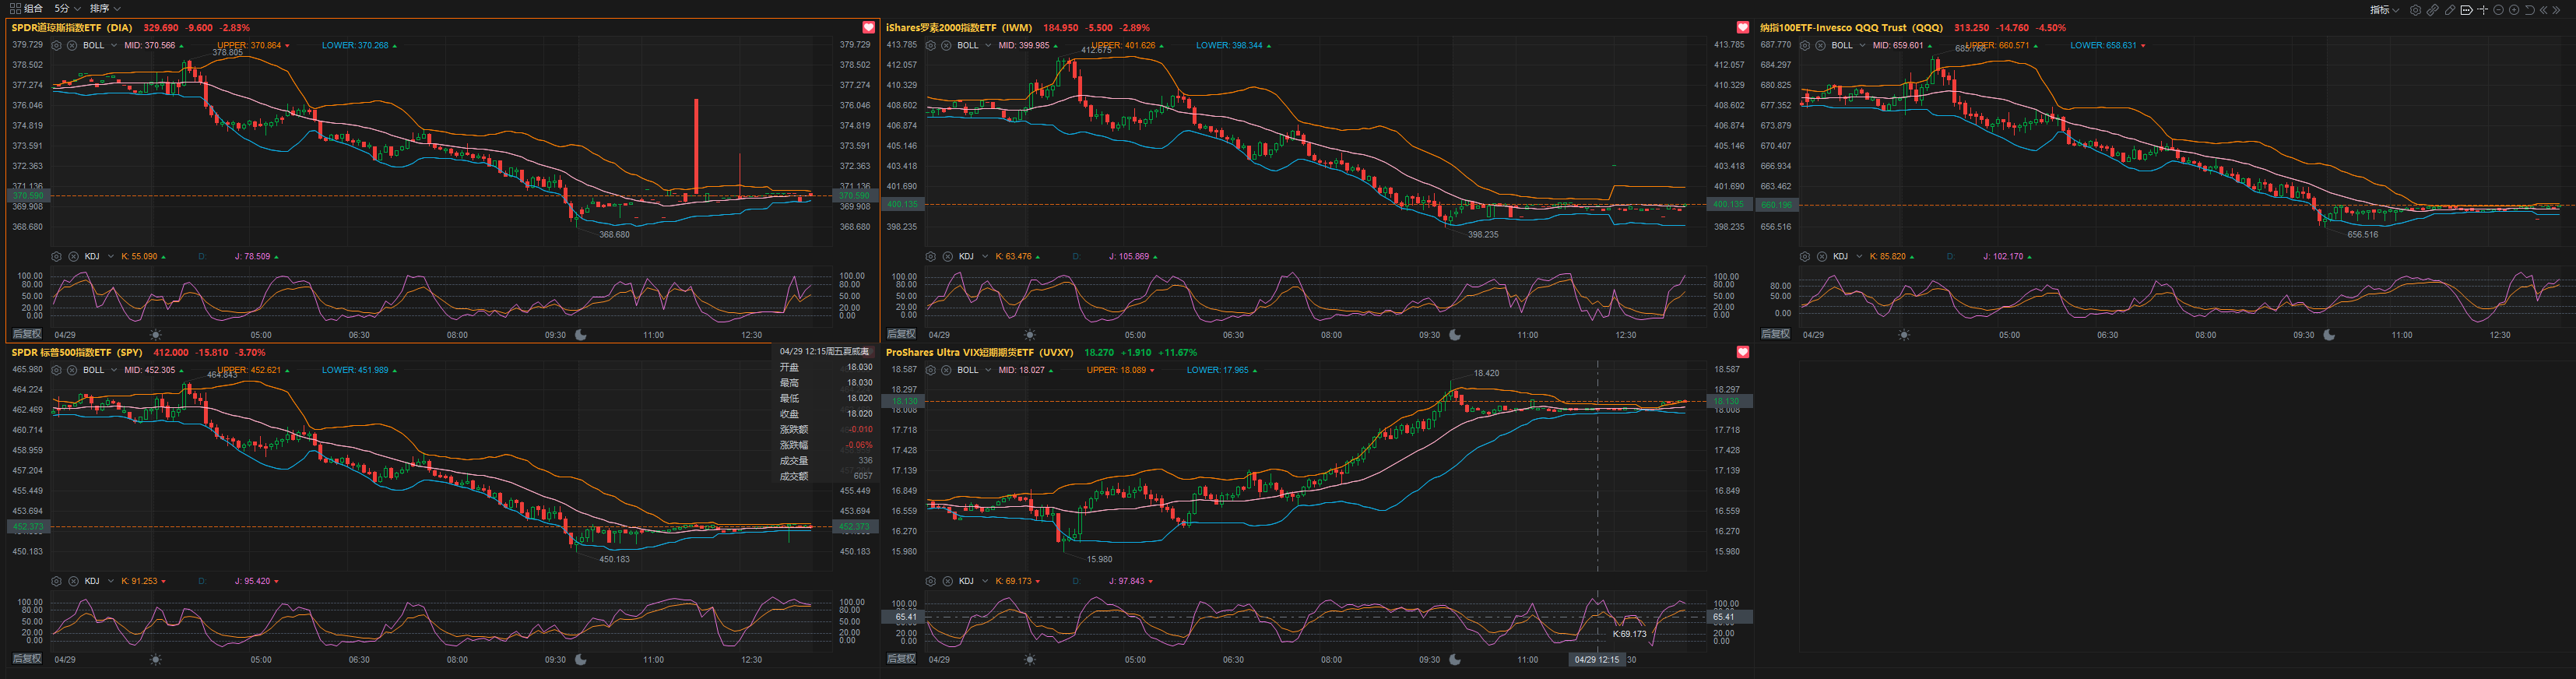Toggle the price label tag icon
Image resolution: width=2576 pixels, height=679 pixels.
(x=2467, y=10)
